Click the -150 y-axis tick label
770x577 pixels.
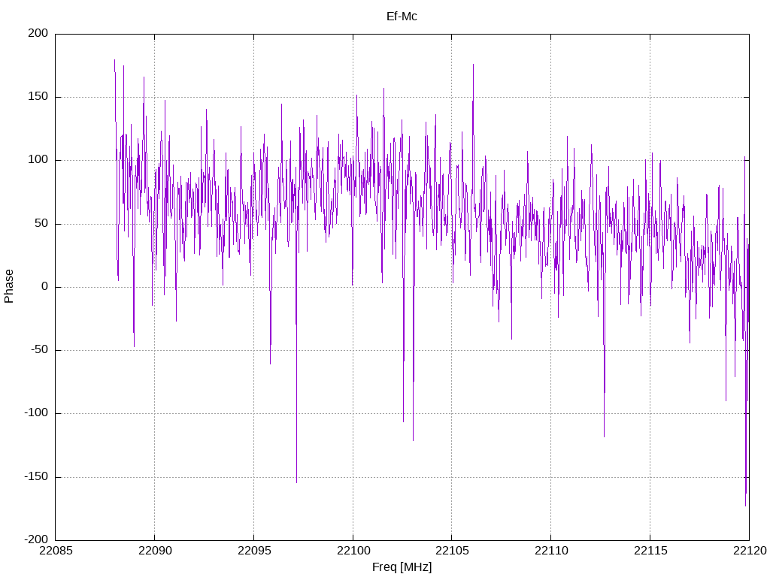point(36,476)
